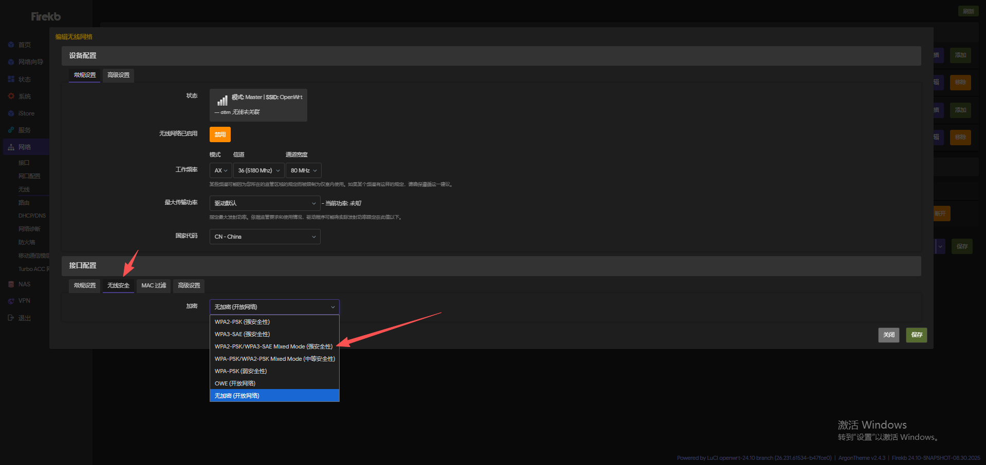Click the VPN sidebar icon
The image size is (986, 465).
tap(11, 301)
